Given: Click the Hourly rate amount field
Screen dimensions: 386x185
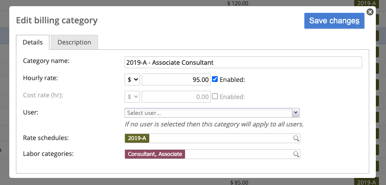Looking at the screenshot, I should (176, 79).
